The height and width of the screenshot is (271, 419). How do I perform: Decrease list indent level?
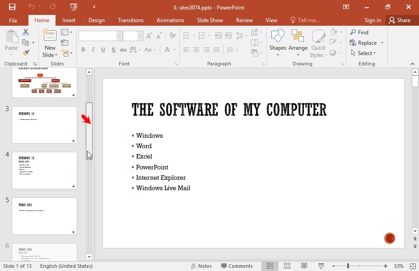point(219,35)
